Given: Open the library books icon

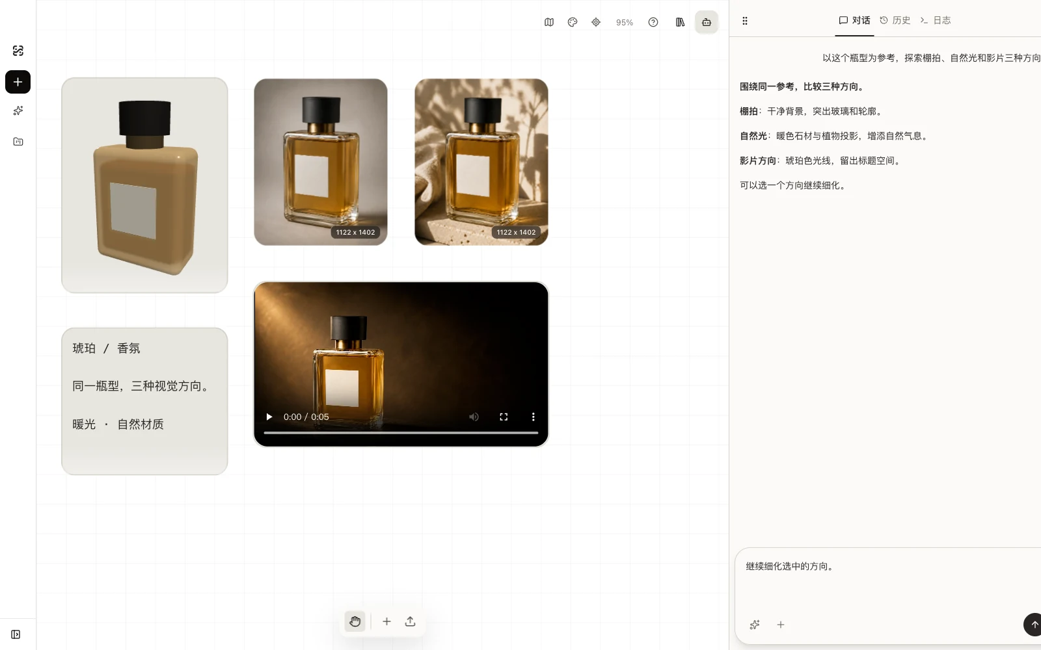Looking at the screenshot, I should click(x=681, y=22).
